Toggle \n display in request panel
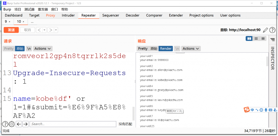 point(29,49)
